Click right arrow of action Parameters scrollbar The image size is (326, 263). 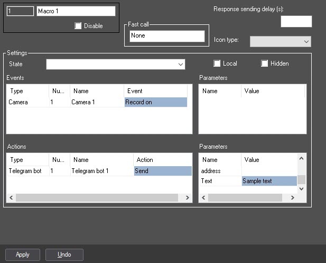(292, 197)
